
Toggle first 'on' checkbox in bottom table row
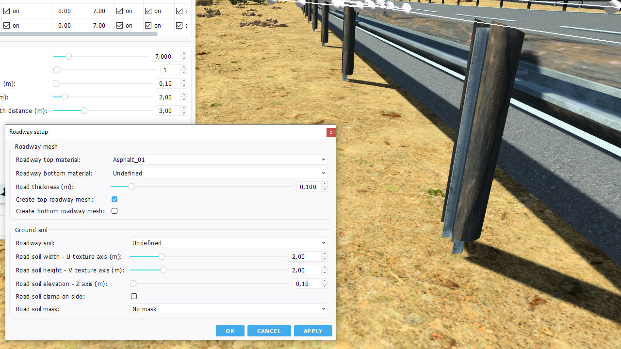click(x=6, y=25)
